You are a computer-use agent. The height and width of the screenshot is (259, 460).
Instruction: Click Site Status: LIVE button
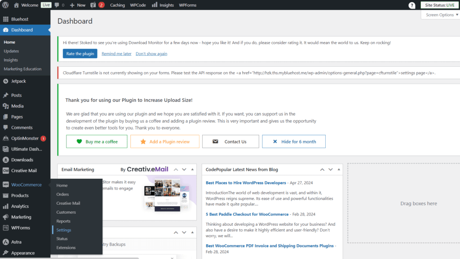[439, 5]
